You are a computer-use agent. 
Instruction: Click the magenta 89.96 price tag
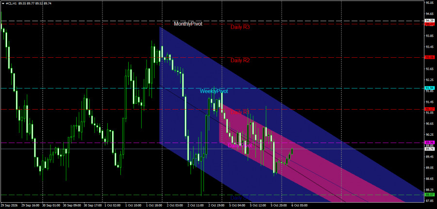pos(430,143)
